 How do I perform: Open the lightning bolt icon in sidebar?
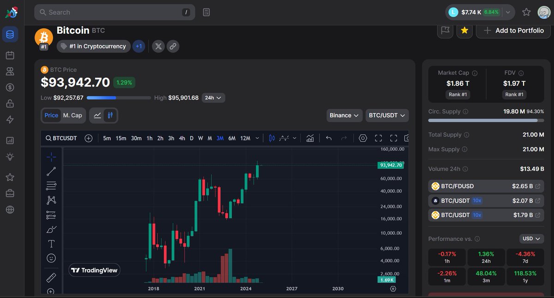[x=10, y=120]
